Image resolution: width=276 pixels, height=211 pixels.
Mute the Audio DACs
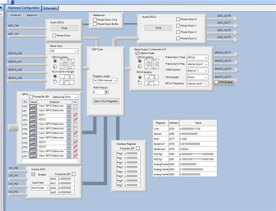[158, 28]
